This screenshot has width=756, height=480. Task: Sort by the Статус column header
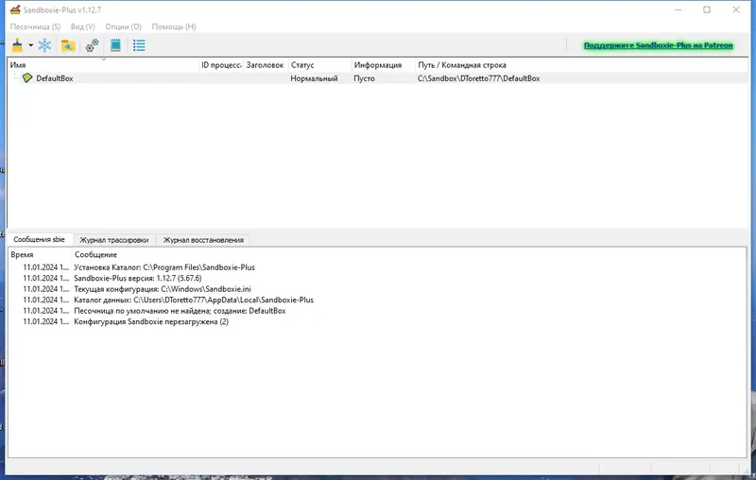pos(319,65)
